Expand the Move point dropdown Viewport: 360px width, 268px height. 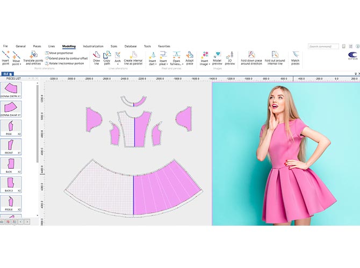(x=17, y=64)
